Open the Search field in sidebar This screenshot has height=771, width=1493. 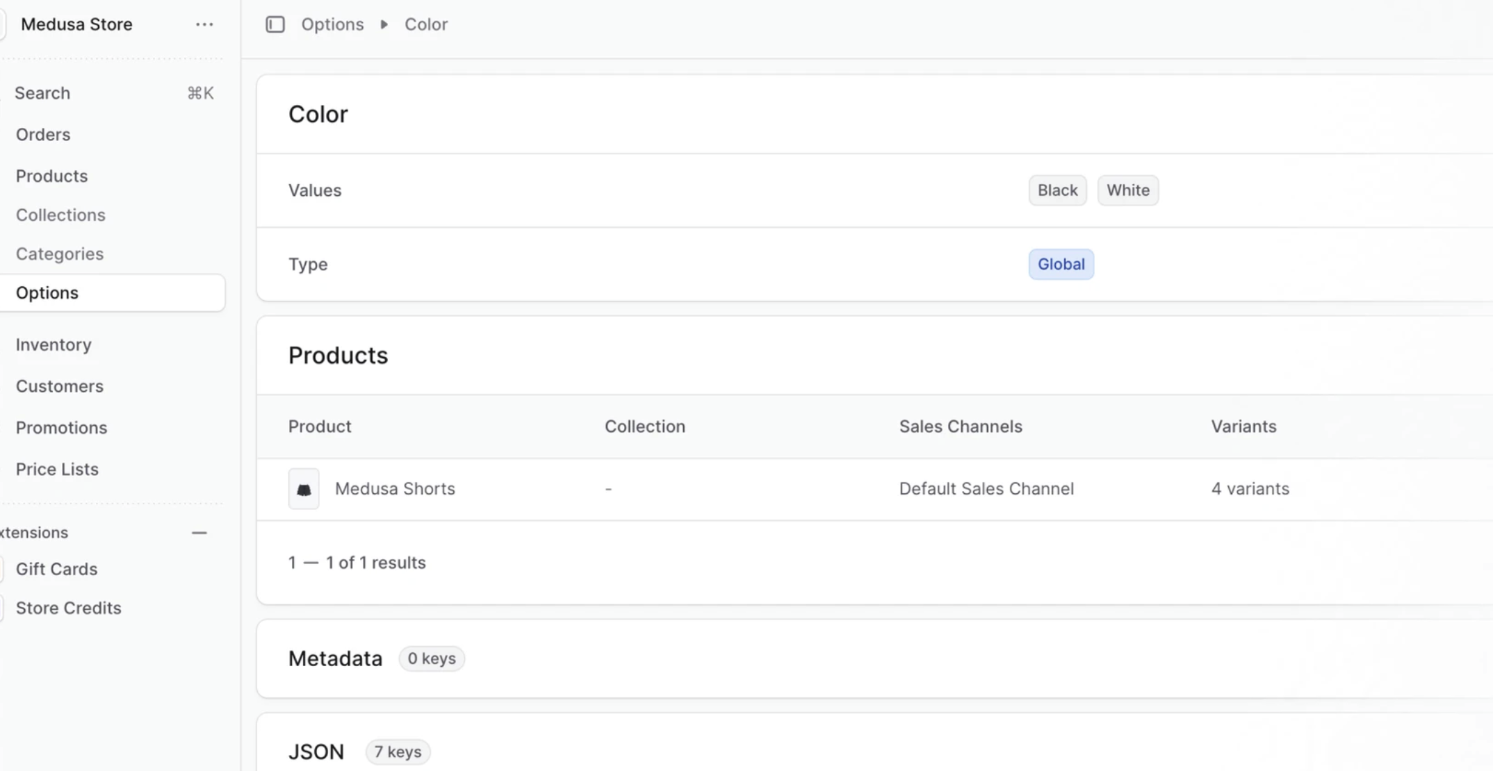(113, 93)
